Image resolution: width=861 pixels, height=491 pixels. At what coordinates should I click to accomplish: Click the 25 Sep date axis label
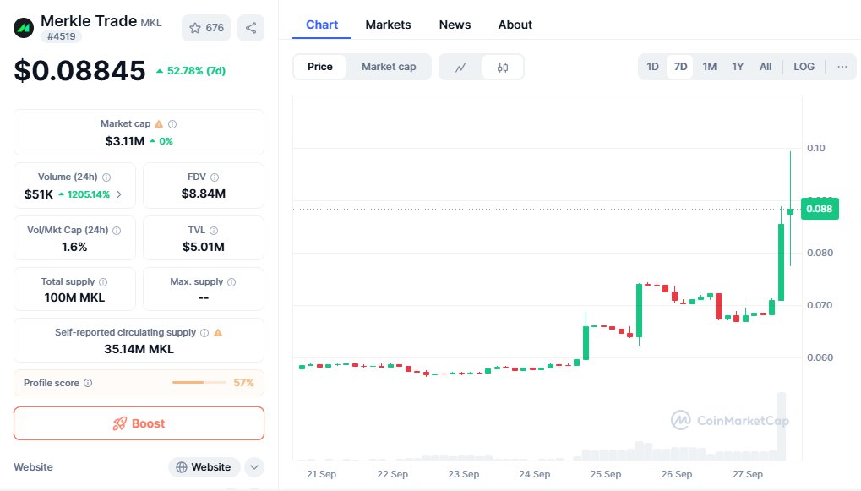[606, 474]
